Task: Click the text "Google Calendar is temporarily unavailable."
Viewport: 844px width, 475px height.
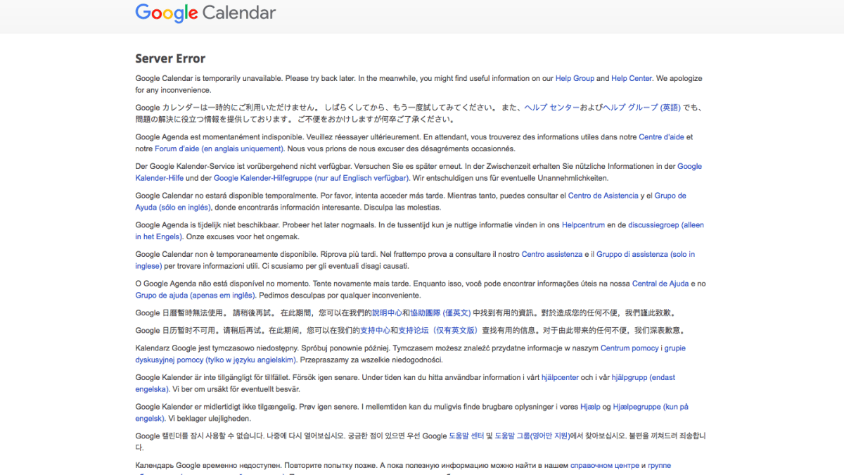Action: 209,78
